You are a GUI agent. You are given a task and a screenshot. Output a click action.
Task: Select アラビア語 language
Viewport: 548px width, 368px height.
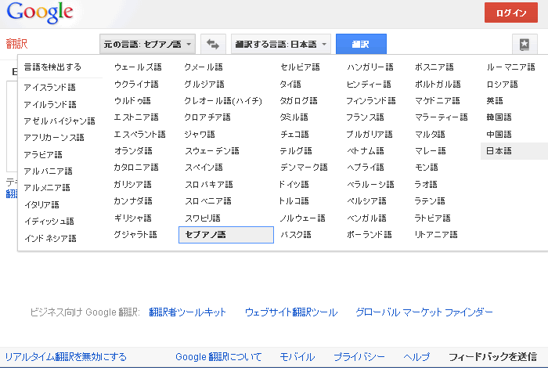click(x=43, y=154)
